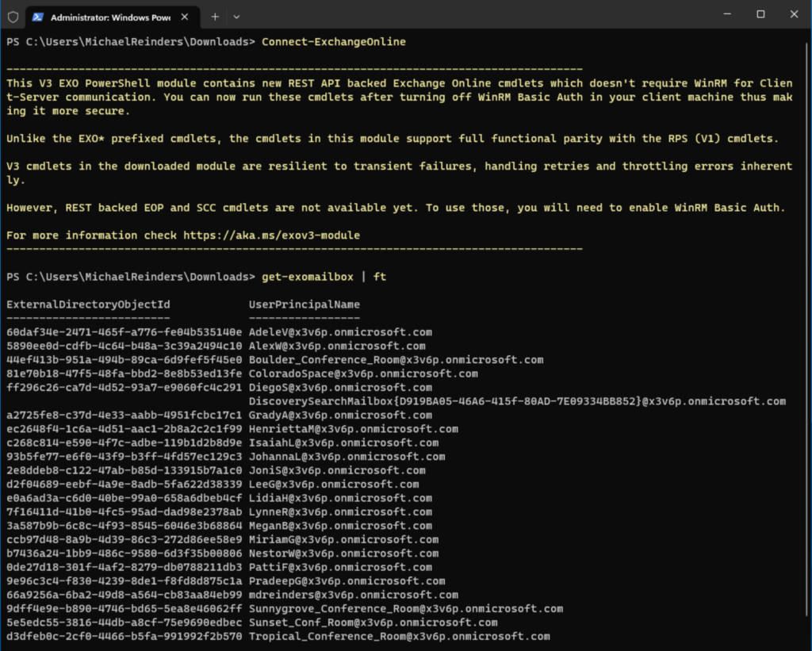
Task: Click object ID starting with d3dfeb0c
Action: [x=124, y=636]
